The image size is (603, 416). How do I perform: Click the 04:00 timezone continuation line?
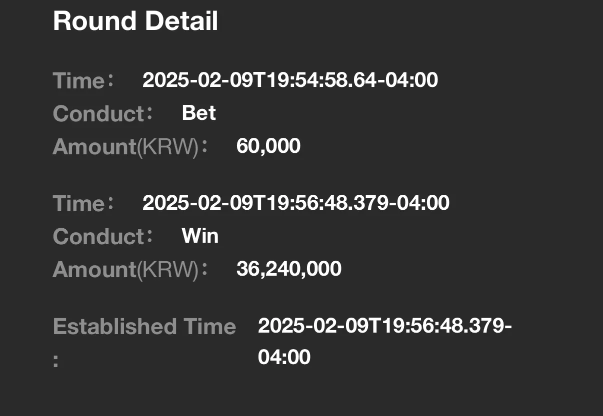coord(284,357)
